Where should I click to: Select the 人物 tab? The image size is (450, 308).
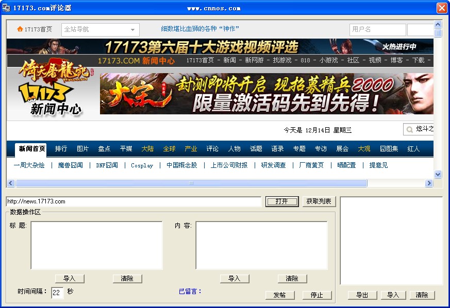(234, 148)
